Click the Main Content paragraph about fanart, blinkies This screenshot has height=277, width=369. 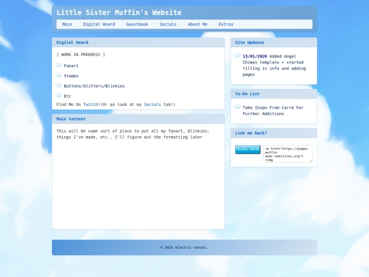pos(133,134)
